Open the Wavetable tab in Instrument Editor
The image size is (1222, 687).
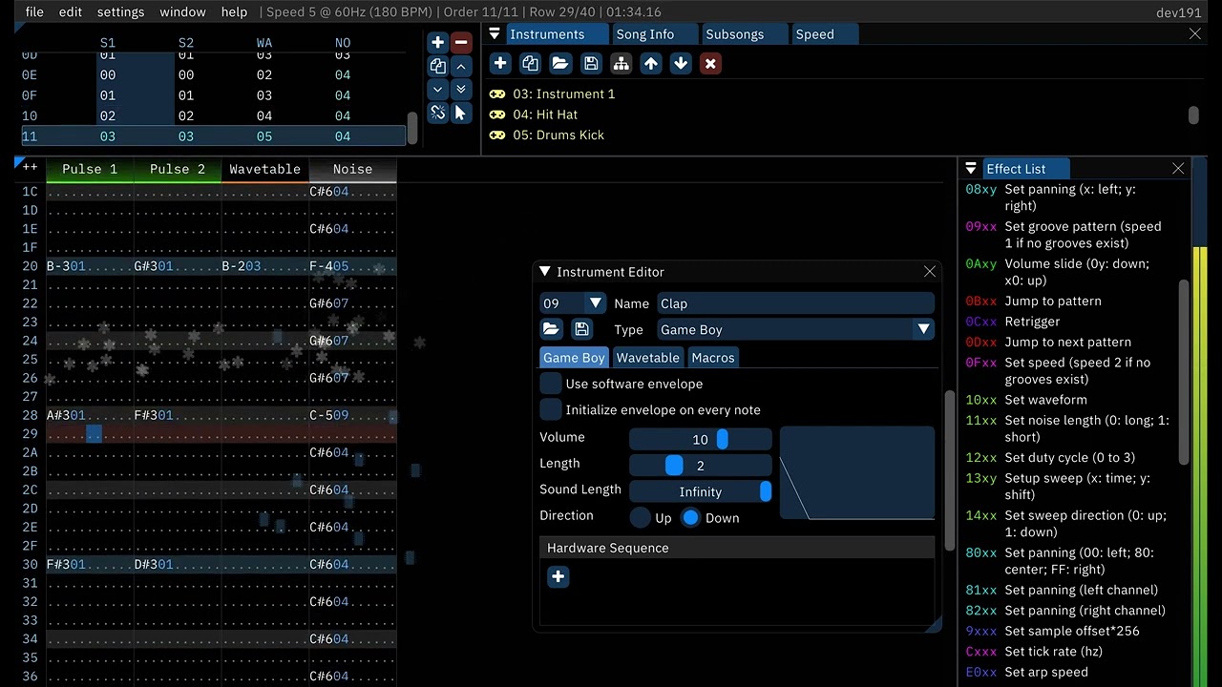647,358
